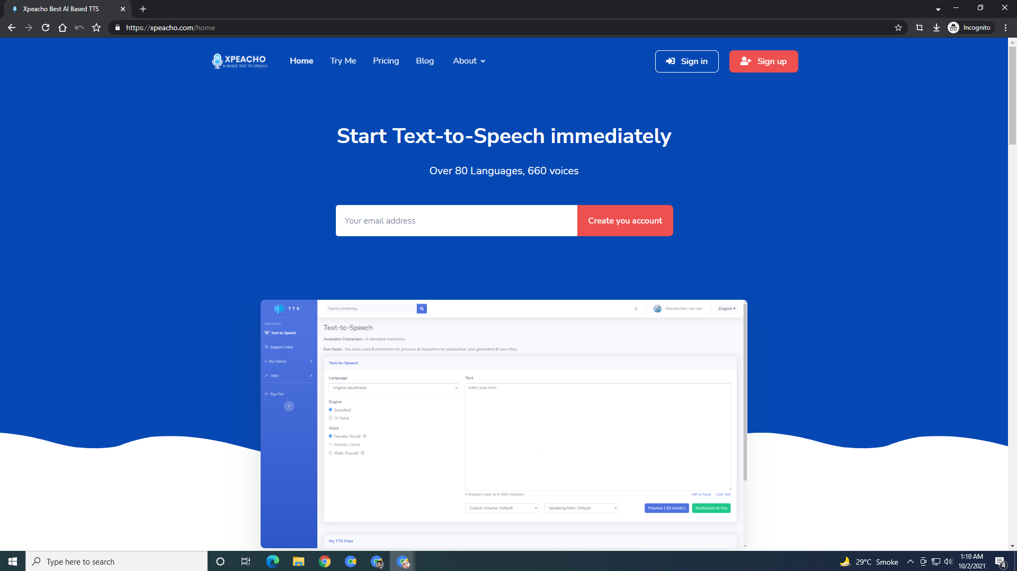Open the Home menu item
The height and width of the screenshot is (571, 1017).
(301, 61)
